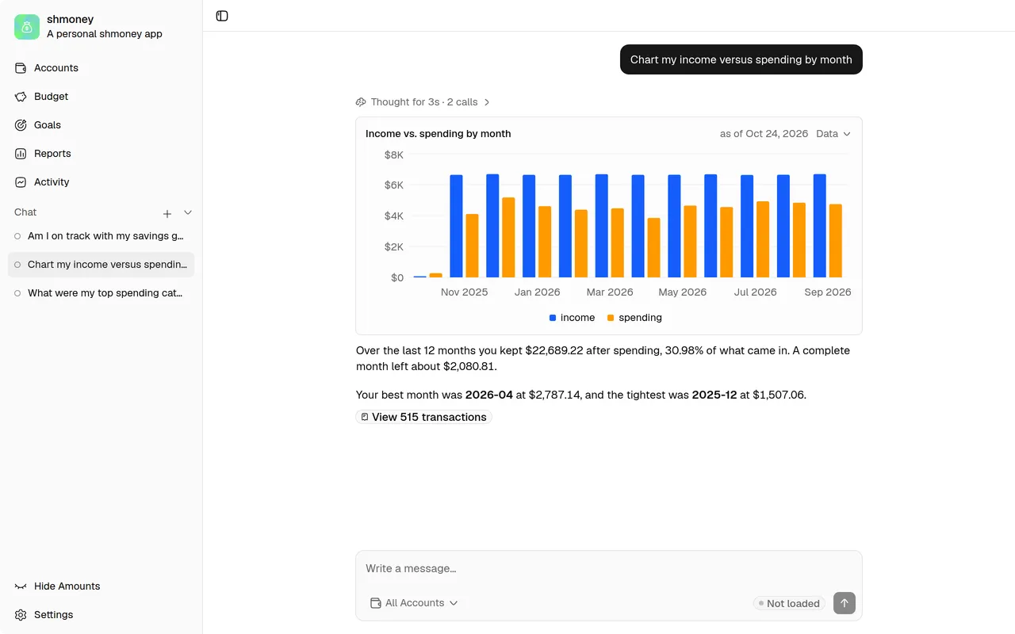
Task: Click the blue income bar for Jan 2026
Action: click(x=529, y=226)
